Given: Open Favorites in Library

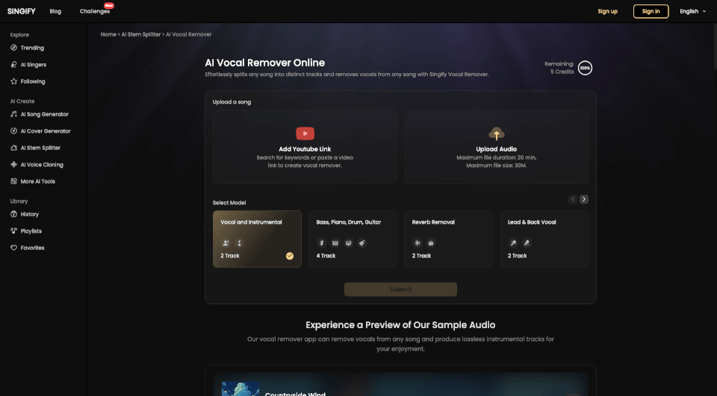Looking at the screenshot, I should tap(32, 248).
